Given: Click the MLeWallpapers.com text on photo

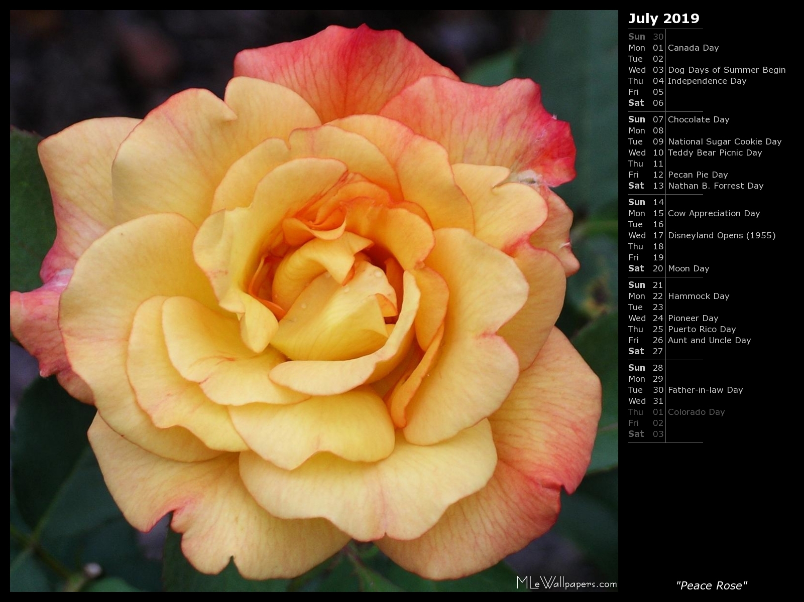Looking at the screenshot, I should click(x=566, y=583).
